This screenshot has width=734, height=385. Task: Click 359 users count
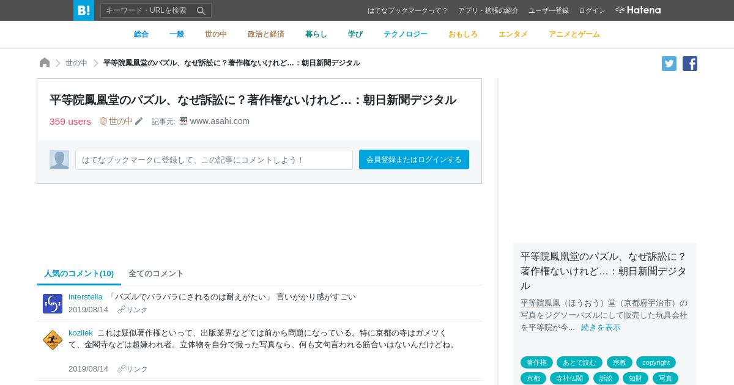click(70, 121)
